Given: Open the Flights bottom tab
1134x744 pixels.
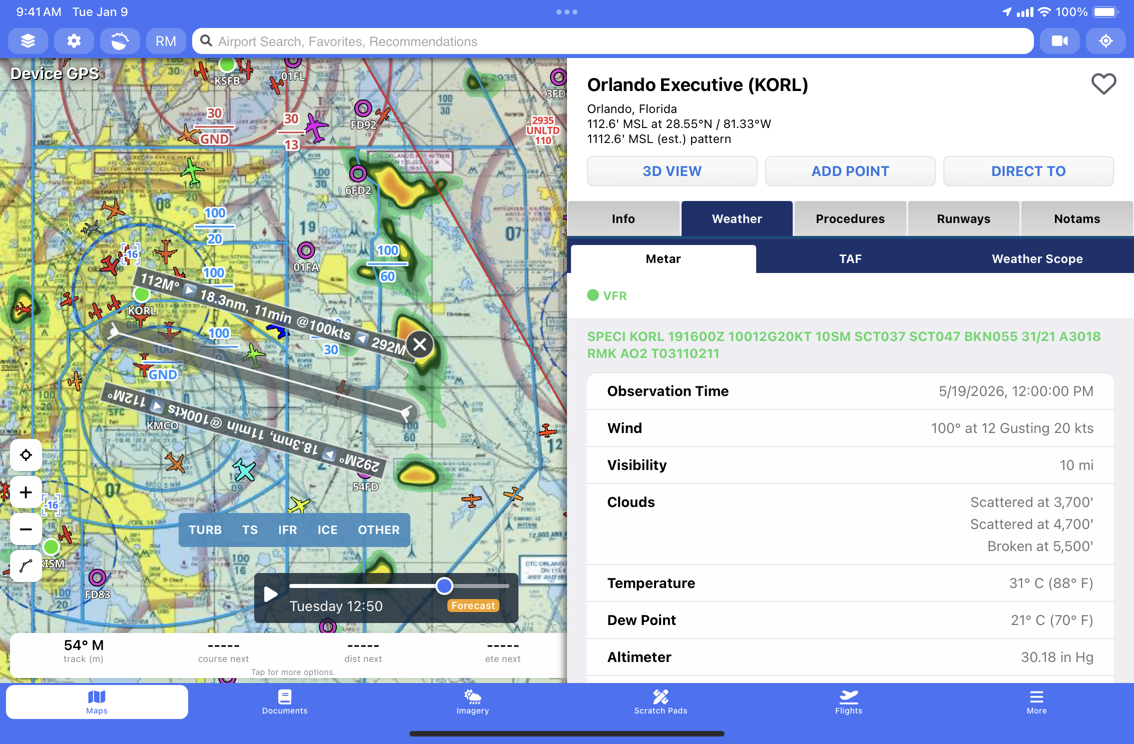Looking at the screenshot, I should pos(849,702).
